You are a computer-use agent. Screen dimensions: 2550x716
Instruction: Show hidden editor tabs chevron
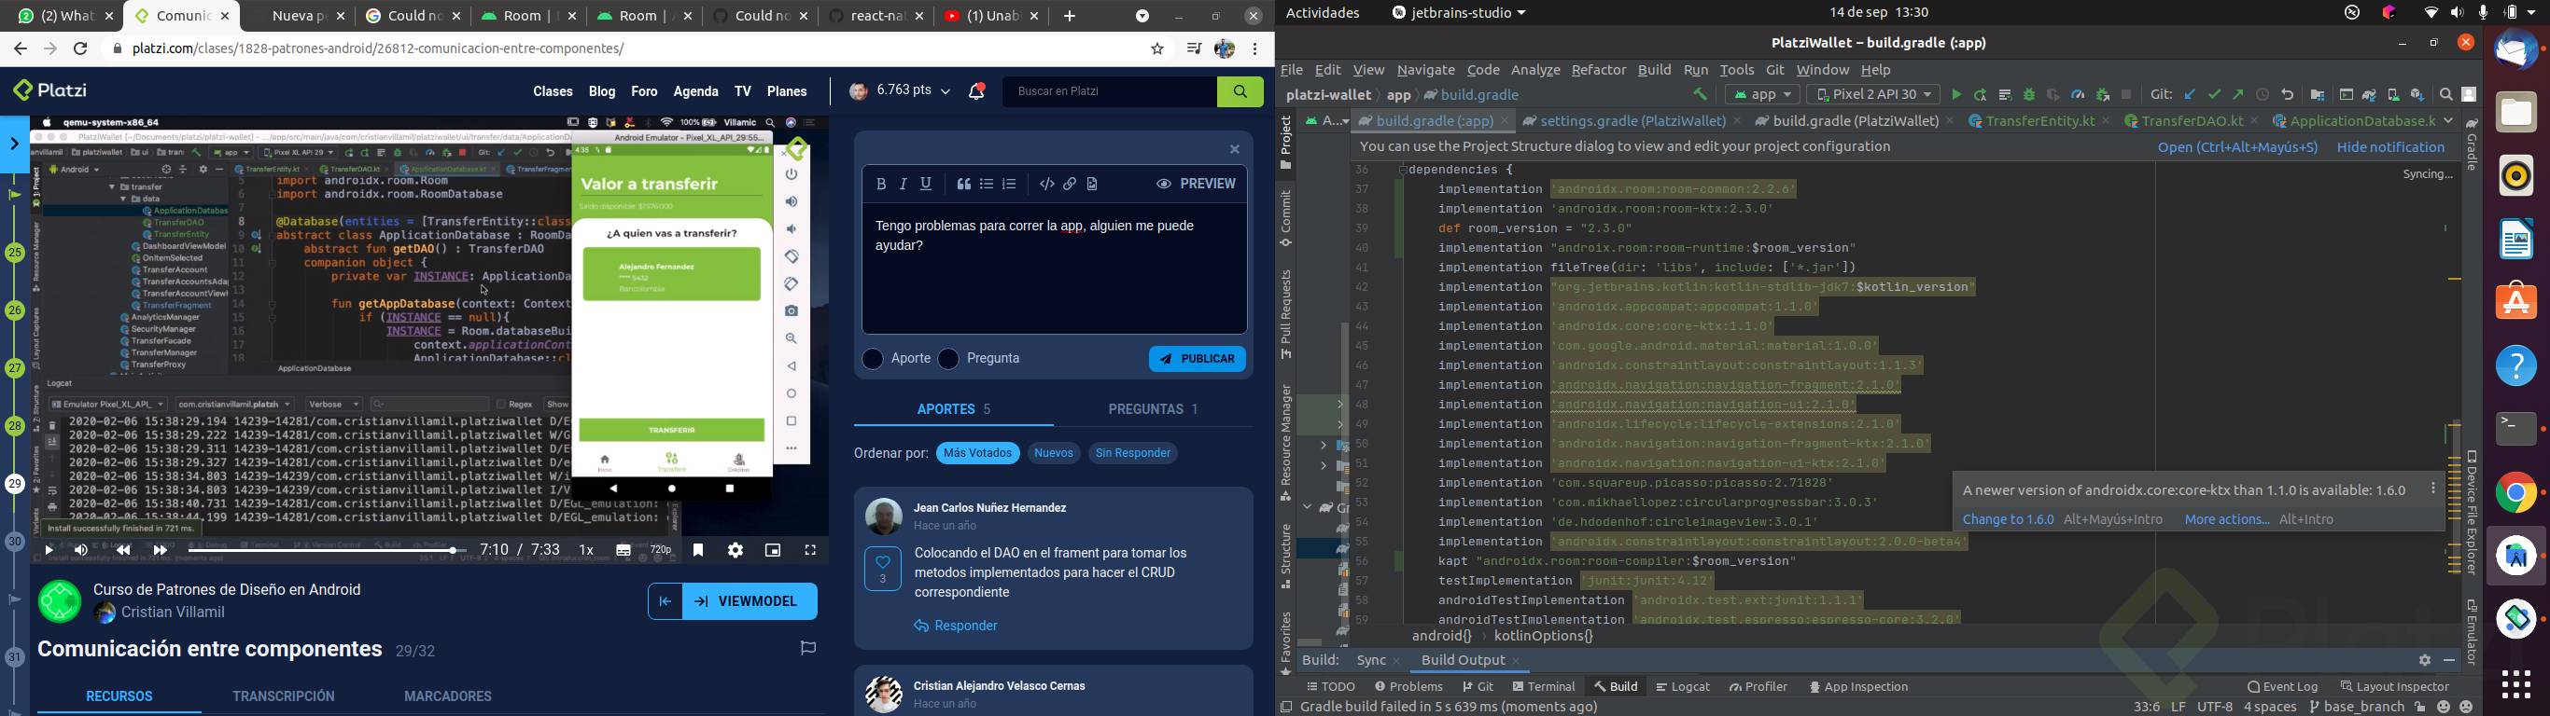click(x=2447, y=121)
